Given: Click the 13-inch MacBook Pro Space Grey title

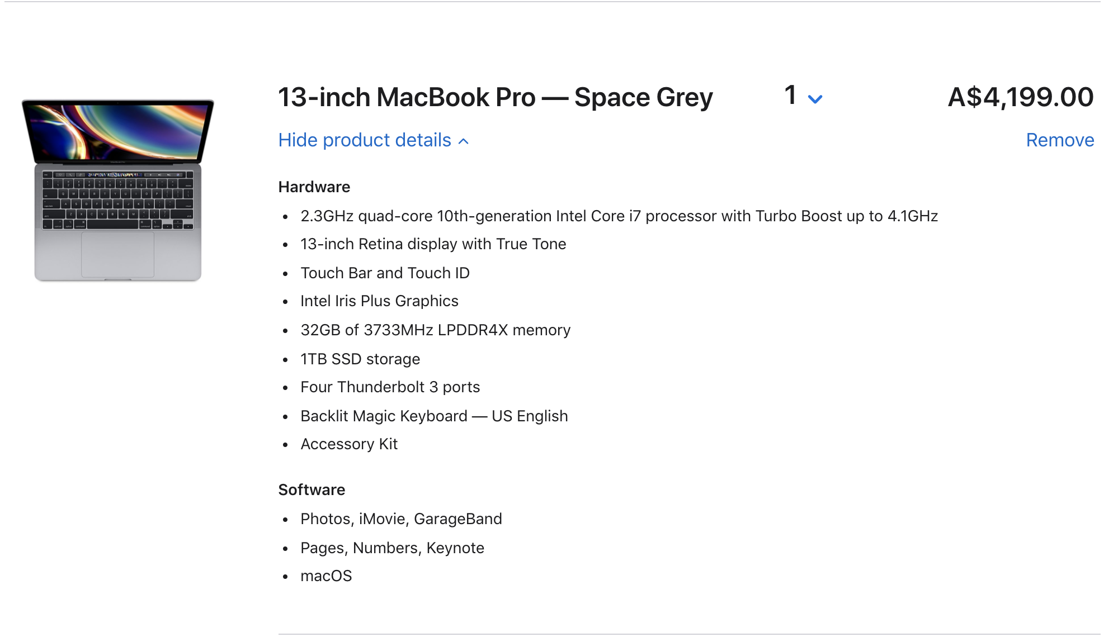Looking at the screenshot, I should pyautogui.click(x=495, y=98).
